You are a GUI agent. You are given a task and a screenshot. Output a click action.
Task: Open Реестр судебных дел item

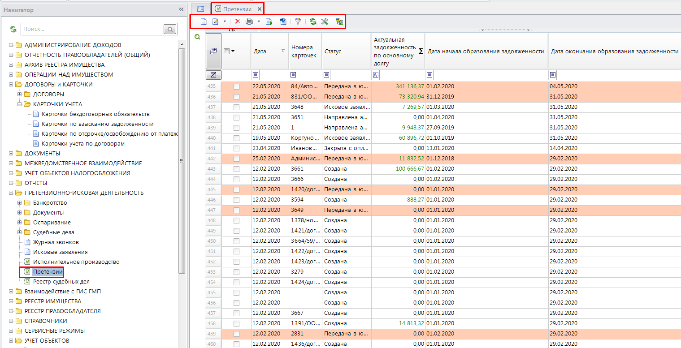point(61,282)
